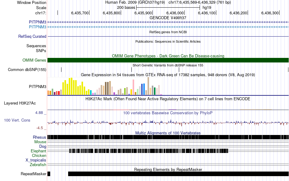Click the 6,436,100 coordinate on ruler
Image resolution: width=289 pixels, height=181 pixels.
point(207,13)
